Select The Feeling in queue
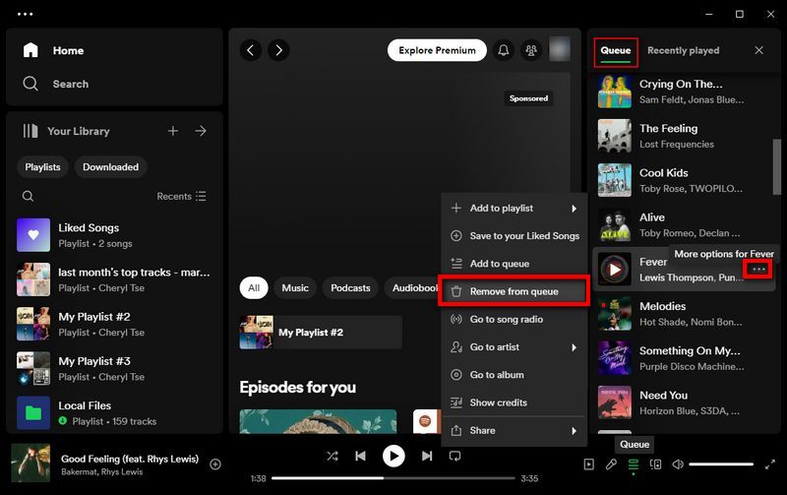 tap(683, 136)
